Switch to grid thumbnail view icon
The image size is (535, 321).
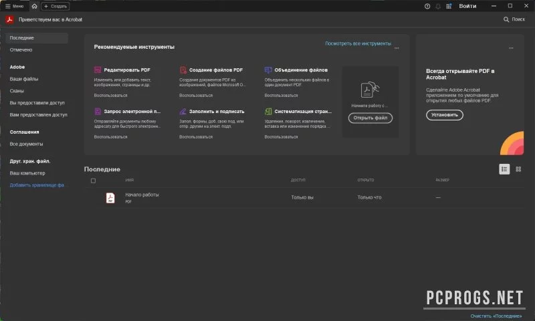(x=518, y=169)
